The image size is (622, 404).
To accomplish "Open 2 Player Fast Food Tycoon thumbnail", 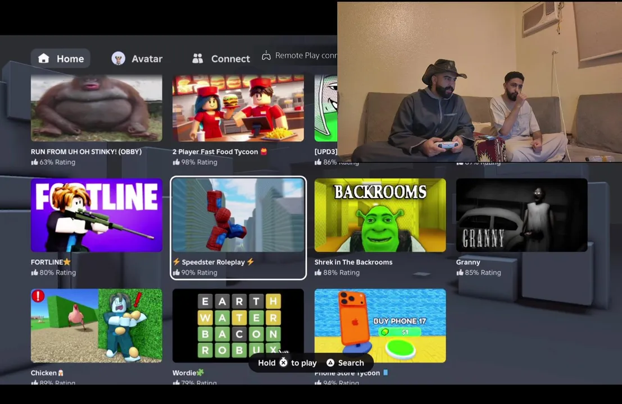I will [238, 108].
